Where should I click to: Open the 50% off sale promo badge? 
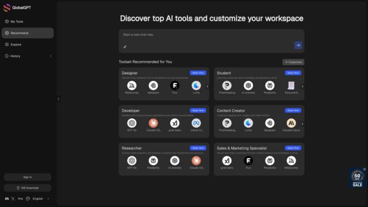357,178
